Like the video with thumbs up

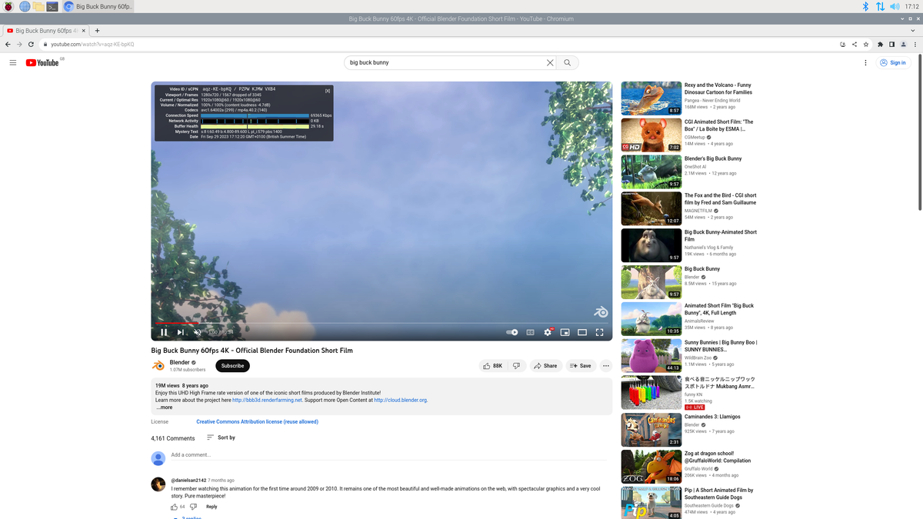493,366
